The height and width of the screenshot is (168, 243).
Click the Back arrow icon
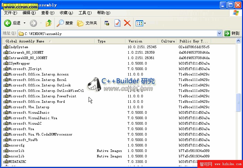pos(8,23)
